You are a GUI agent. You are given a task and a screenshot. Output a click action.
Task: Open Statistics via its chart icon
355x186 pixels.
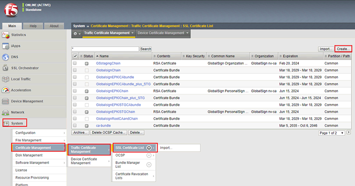pos(6,35)
